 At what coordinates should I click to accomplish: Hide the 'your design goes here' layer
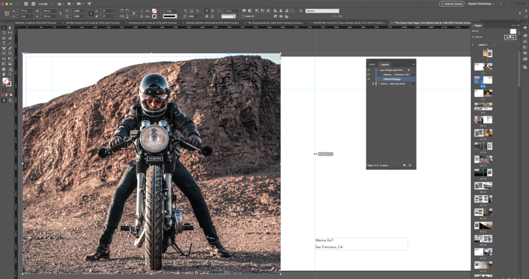369,70
